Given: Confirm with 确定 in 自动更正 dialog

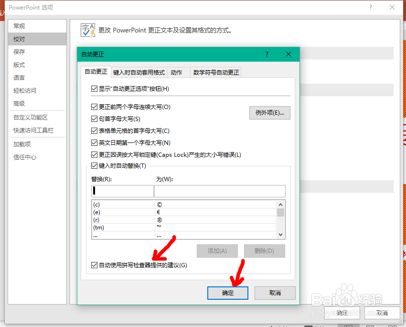Looking at the screenshot, I should (228, 293).
